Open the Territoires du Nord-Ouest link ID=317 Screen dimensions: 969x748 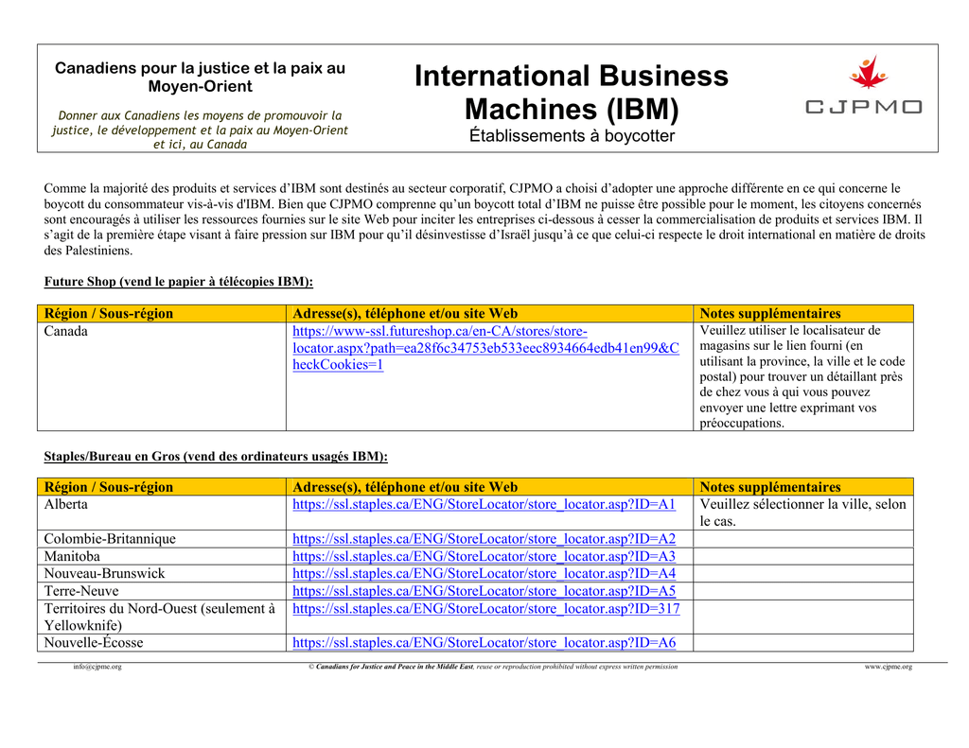pyautogui.click(x=485, y=608)
